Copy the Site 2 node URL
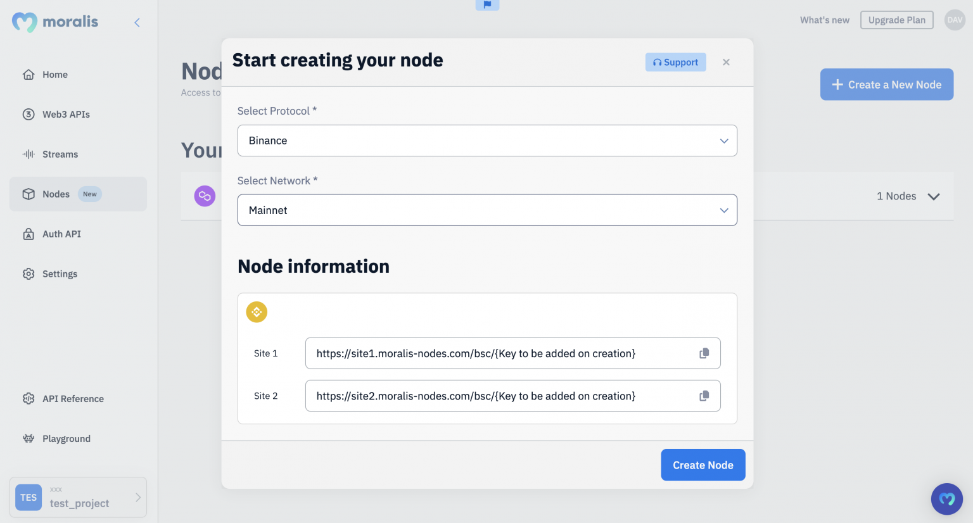 (x=704, y=396)
